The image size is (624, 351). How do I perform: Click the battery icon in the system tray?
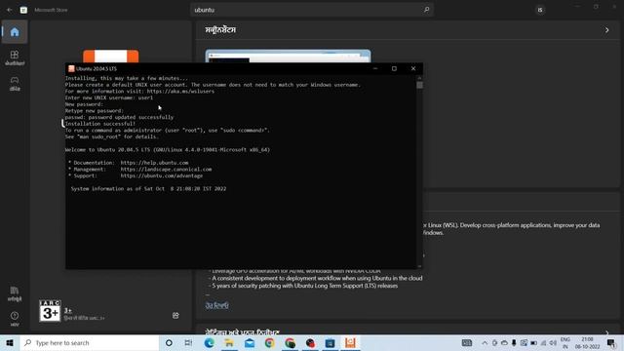tap(533, 342)
